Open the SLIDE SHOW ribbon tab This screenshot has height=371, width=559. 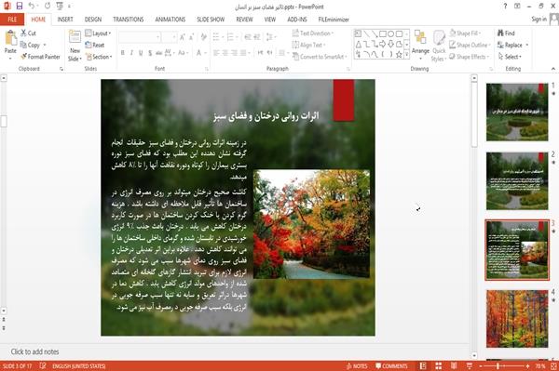point(211,20)
